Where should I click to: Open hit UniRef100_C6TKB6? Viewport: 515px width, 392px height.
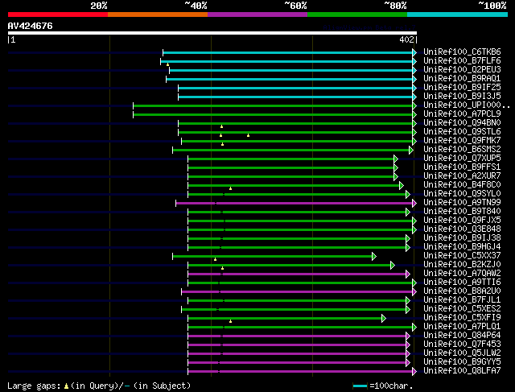click(462, 52)
